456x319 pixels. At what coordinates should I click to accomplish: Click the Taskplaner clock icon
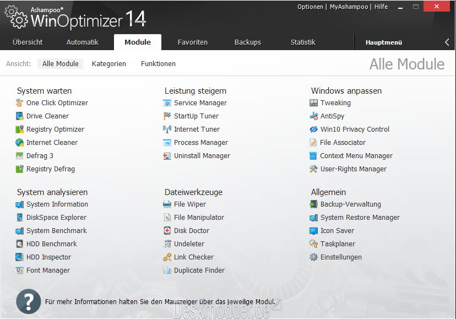click(313, 244)
